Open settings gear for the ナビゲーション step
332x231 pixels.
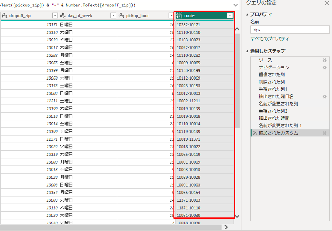(x=324, y=67)
